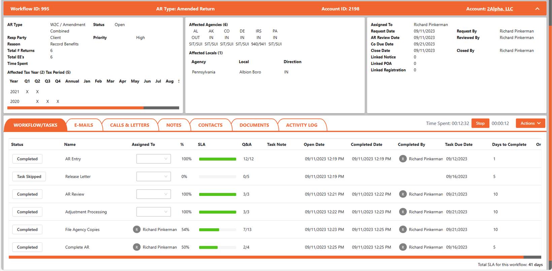
Task: Open Assigned To dropdown for AR Review
Action: pyautogui.click(x=153, y=194)
